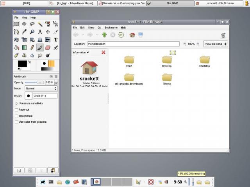The height and width of the screenshot is (187, 250).
Task: Choose the Color Picker eyedropper tool
Action: pos(24,32)
